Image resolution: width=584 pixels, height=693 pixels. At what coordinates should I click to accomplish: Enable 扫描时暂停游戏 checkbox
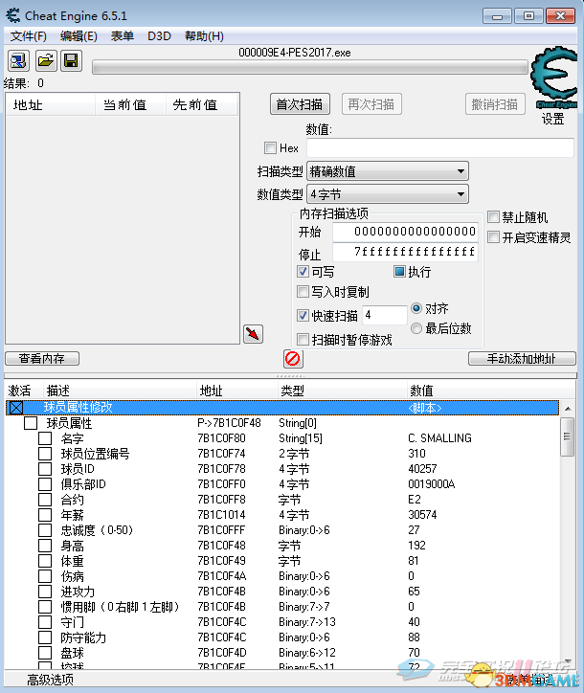(x=303, y=340)
